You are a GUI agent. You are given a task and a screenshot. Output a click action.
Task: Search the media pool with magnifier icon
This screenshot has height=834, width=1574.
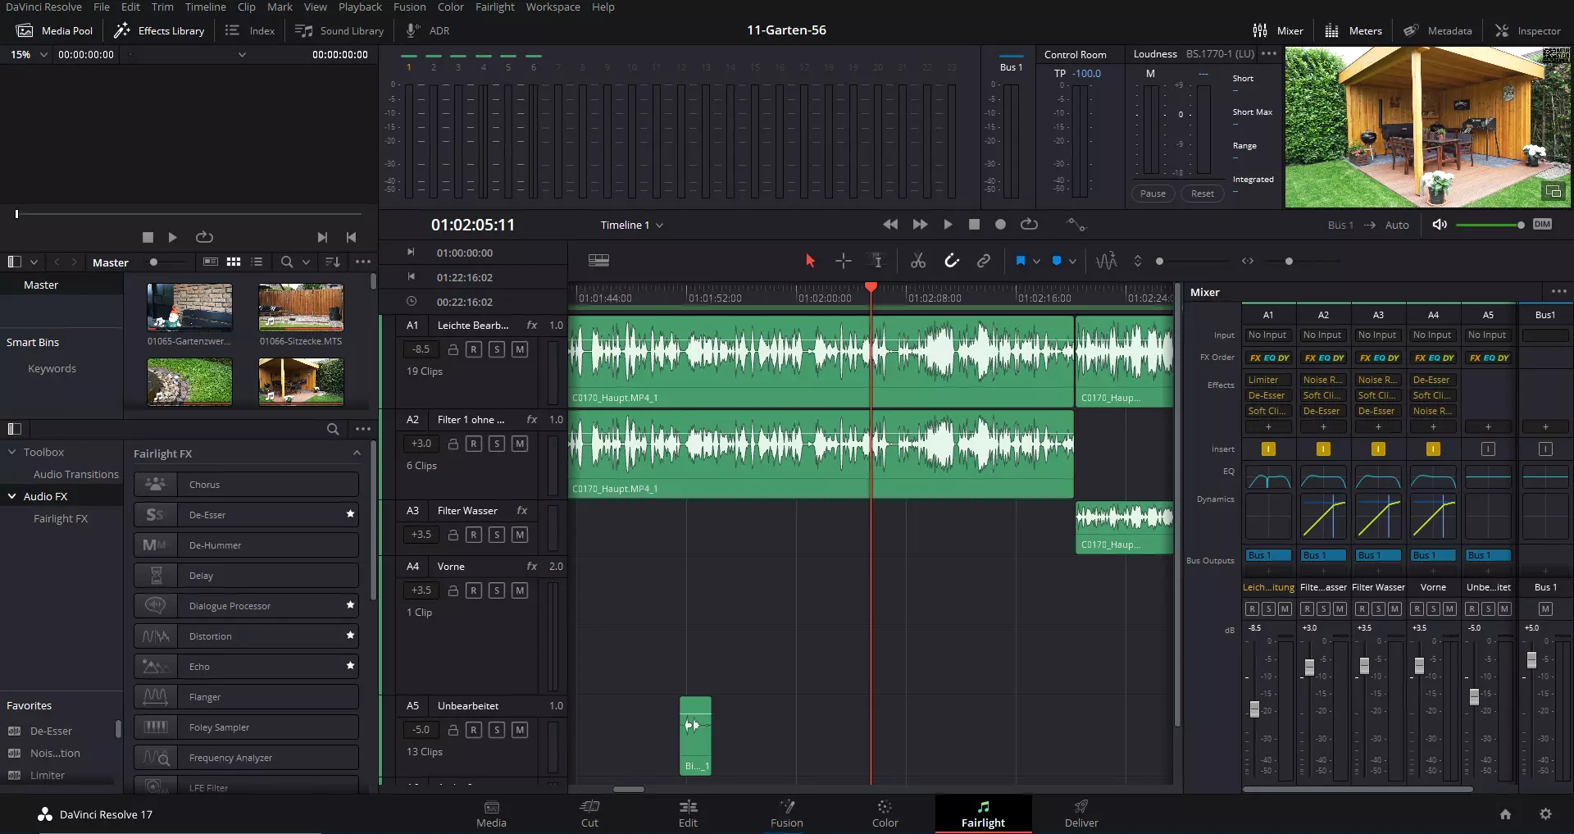point(287,262)
